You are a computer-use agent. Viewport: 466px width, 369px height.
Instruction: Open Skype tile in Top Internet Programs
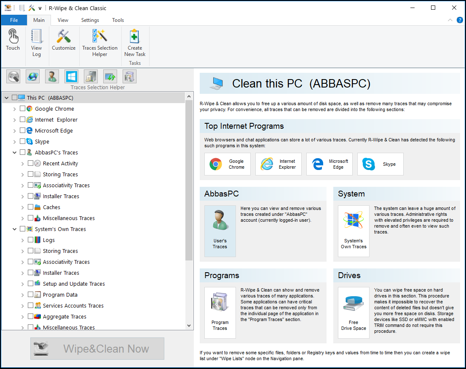coord(380,164)
